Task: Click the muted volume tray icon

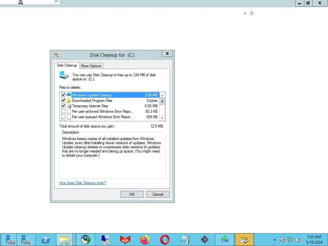Action: click(298, 240)
